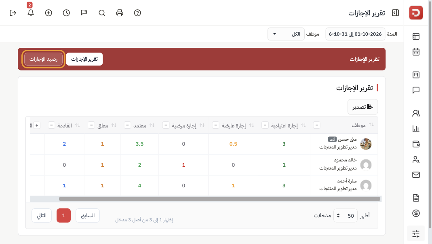Open document file icon in sidebar
Screen dimensions: 432x244
click(x=416, y=197)
